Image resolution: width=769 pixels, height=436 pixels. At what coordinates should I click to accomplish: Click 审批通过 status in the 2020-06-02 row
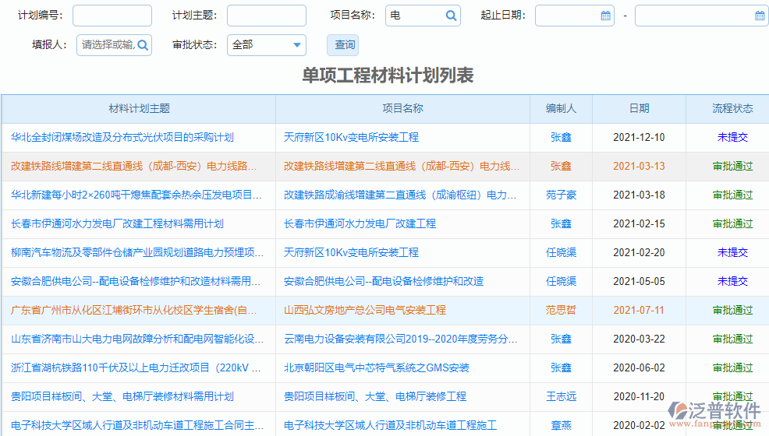click(732, 368)
